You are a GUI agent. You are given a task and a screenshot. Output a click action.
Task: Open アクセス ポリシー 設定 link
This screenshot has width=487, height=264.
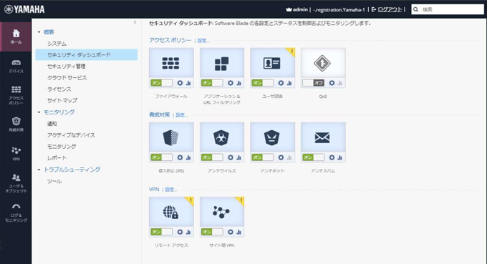pyautogui.click(x=203, y=41)
